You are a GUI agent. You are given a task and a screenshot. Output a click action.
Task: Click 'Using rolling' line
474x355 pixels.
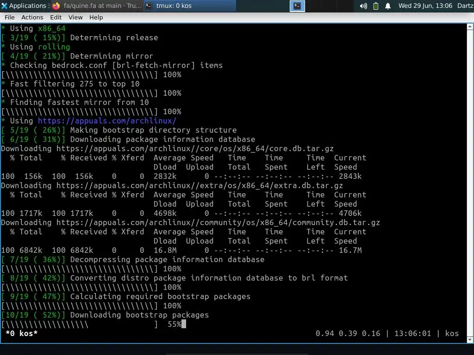[x=35, y=47]
